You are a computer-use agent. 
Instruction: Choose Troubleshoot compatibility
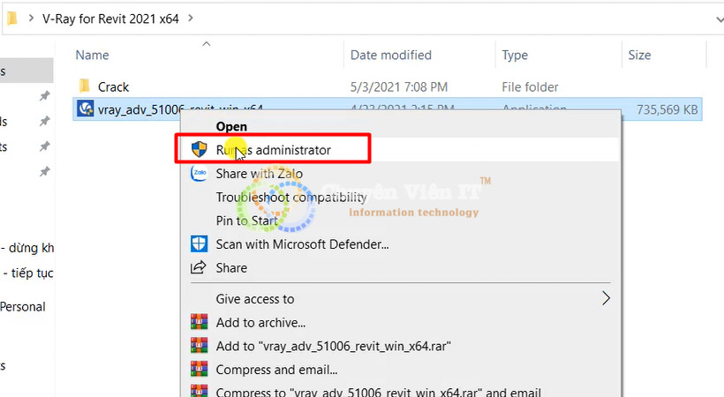(x=290, y=198)
